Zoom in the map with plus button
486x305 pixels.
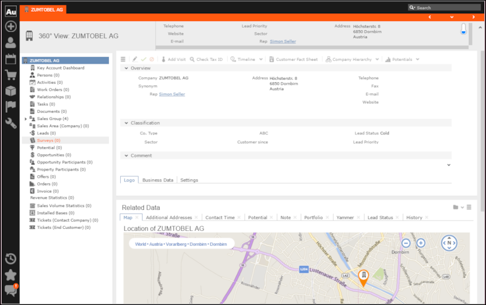[420, 243]
